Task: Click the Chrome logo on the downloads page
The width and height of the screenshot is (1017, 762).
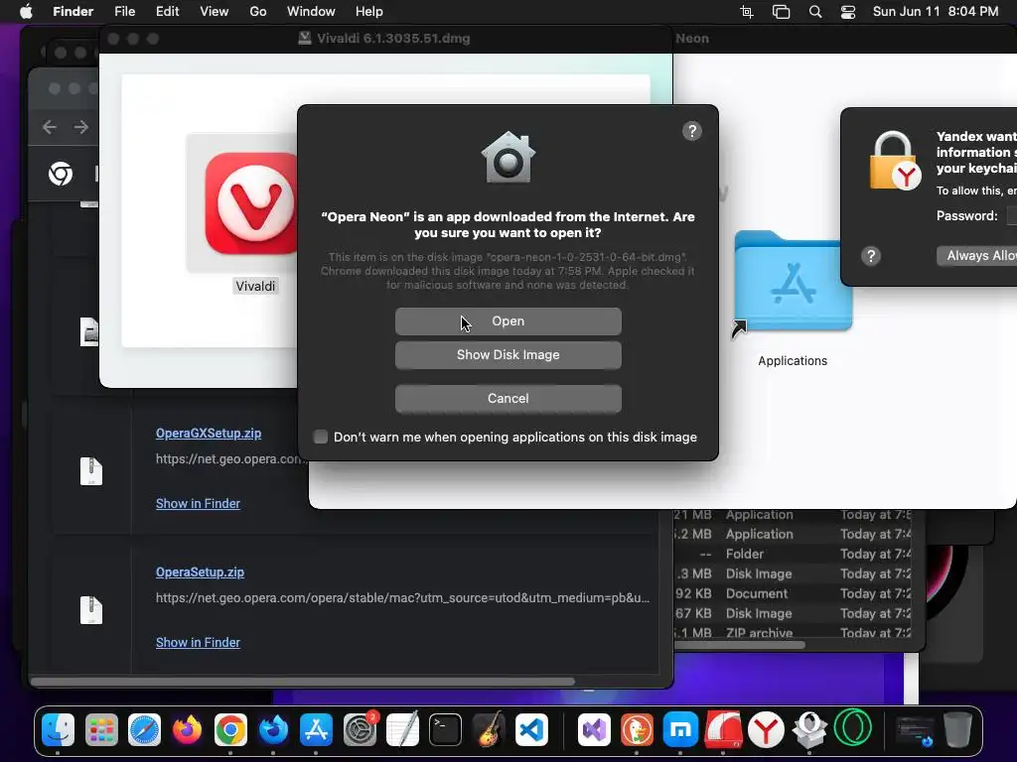Action: coord(61,174)
